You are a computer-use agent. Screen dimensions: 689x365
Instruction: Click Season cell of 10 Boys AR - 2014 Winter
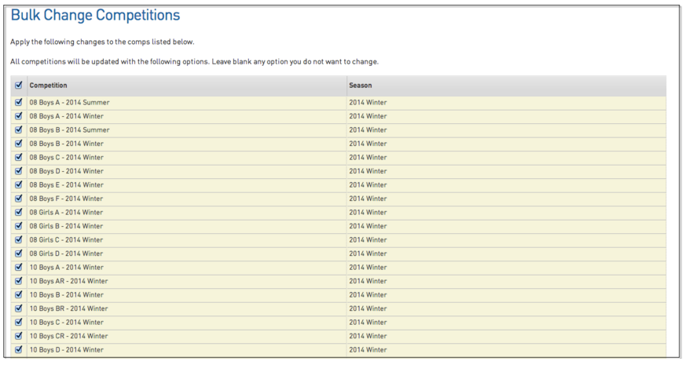coord(506,281)
